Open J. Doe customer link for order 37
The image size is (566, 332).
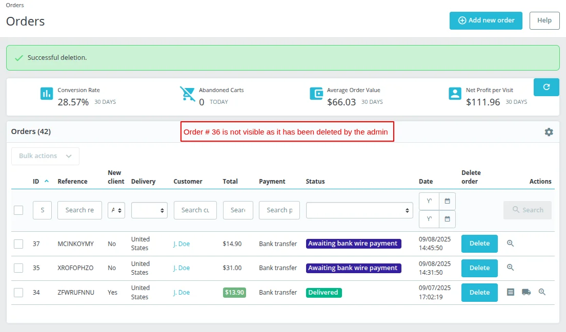pos(181,244)
